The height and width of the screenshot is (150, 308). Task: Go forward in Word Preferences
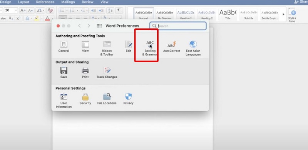point(89,26)
